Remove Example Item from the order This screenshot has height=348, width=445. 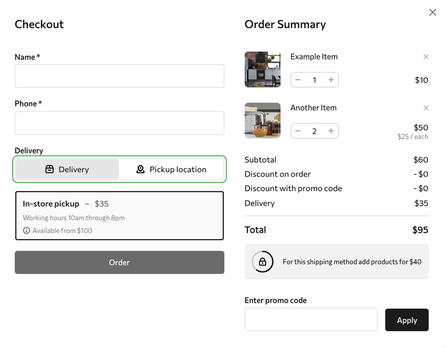426,57
